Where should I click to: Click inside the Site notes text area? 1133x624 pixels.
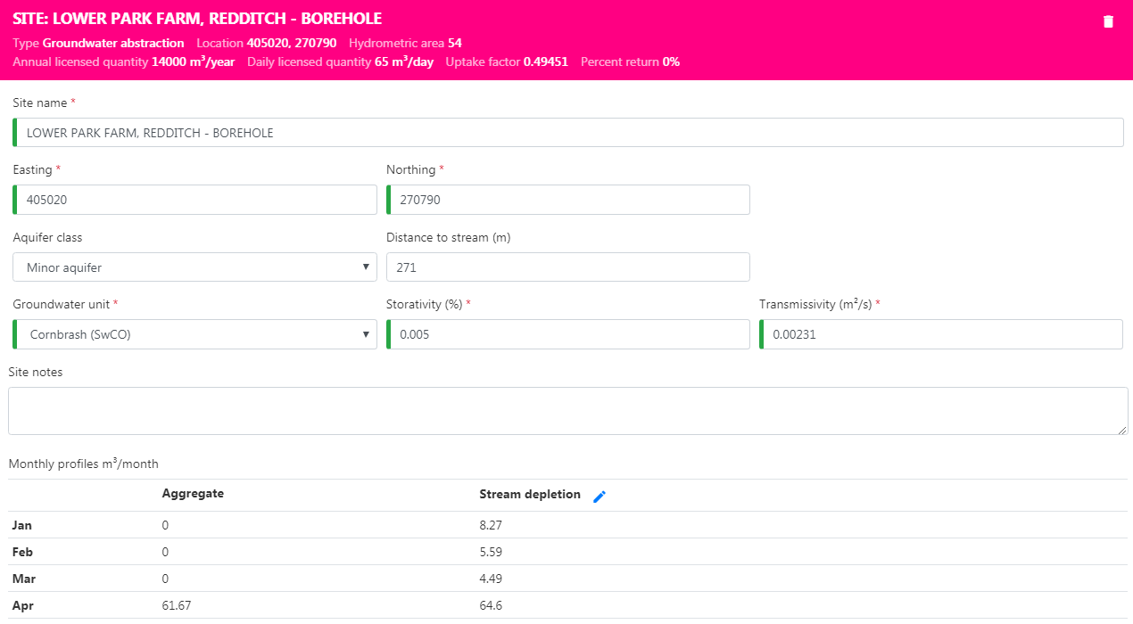567,411
